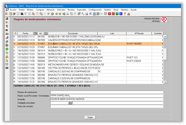Click the barcode sidebar icon
Image resolution: width=186 pixels, height=125 pixels.
tap(7, 68)
